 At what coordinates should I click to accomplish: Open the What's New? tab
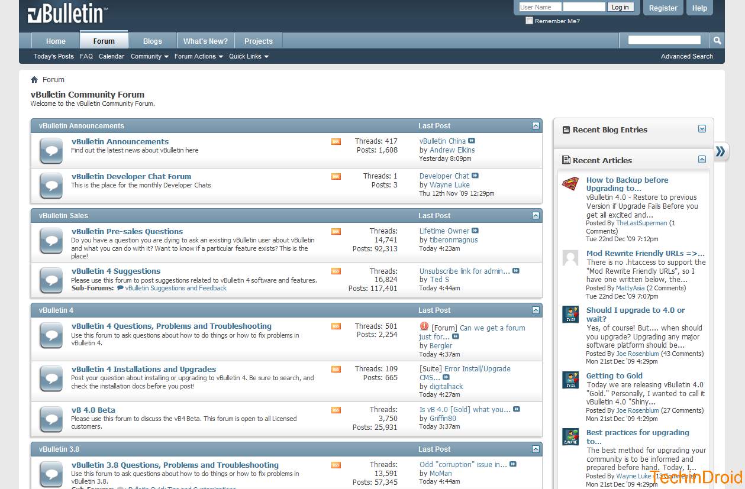pos(205,41)
